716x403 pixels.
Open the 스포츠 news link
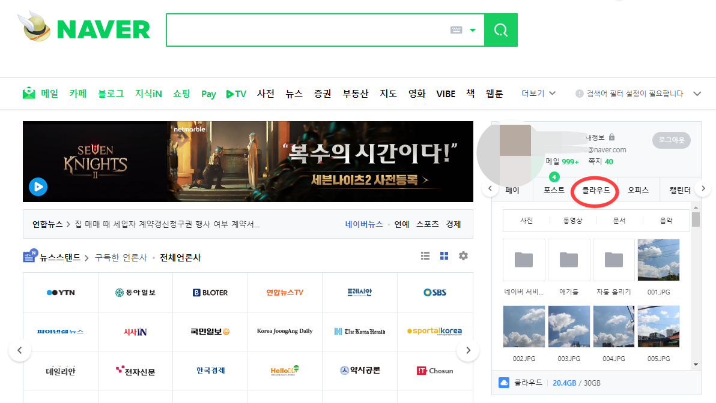pyautogui.click(x=428, y=224)
